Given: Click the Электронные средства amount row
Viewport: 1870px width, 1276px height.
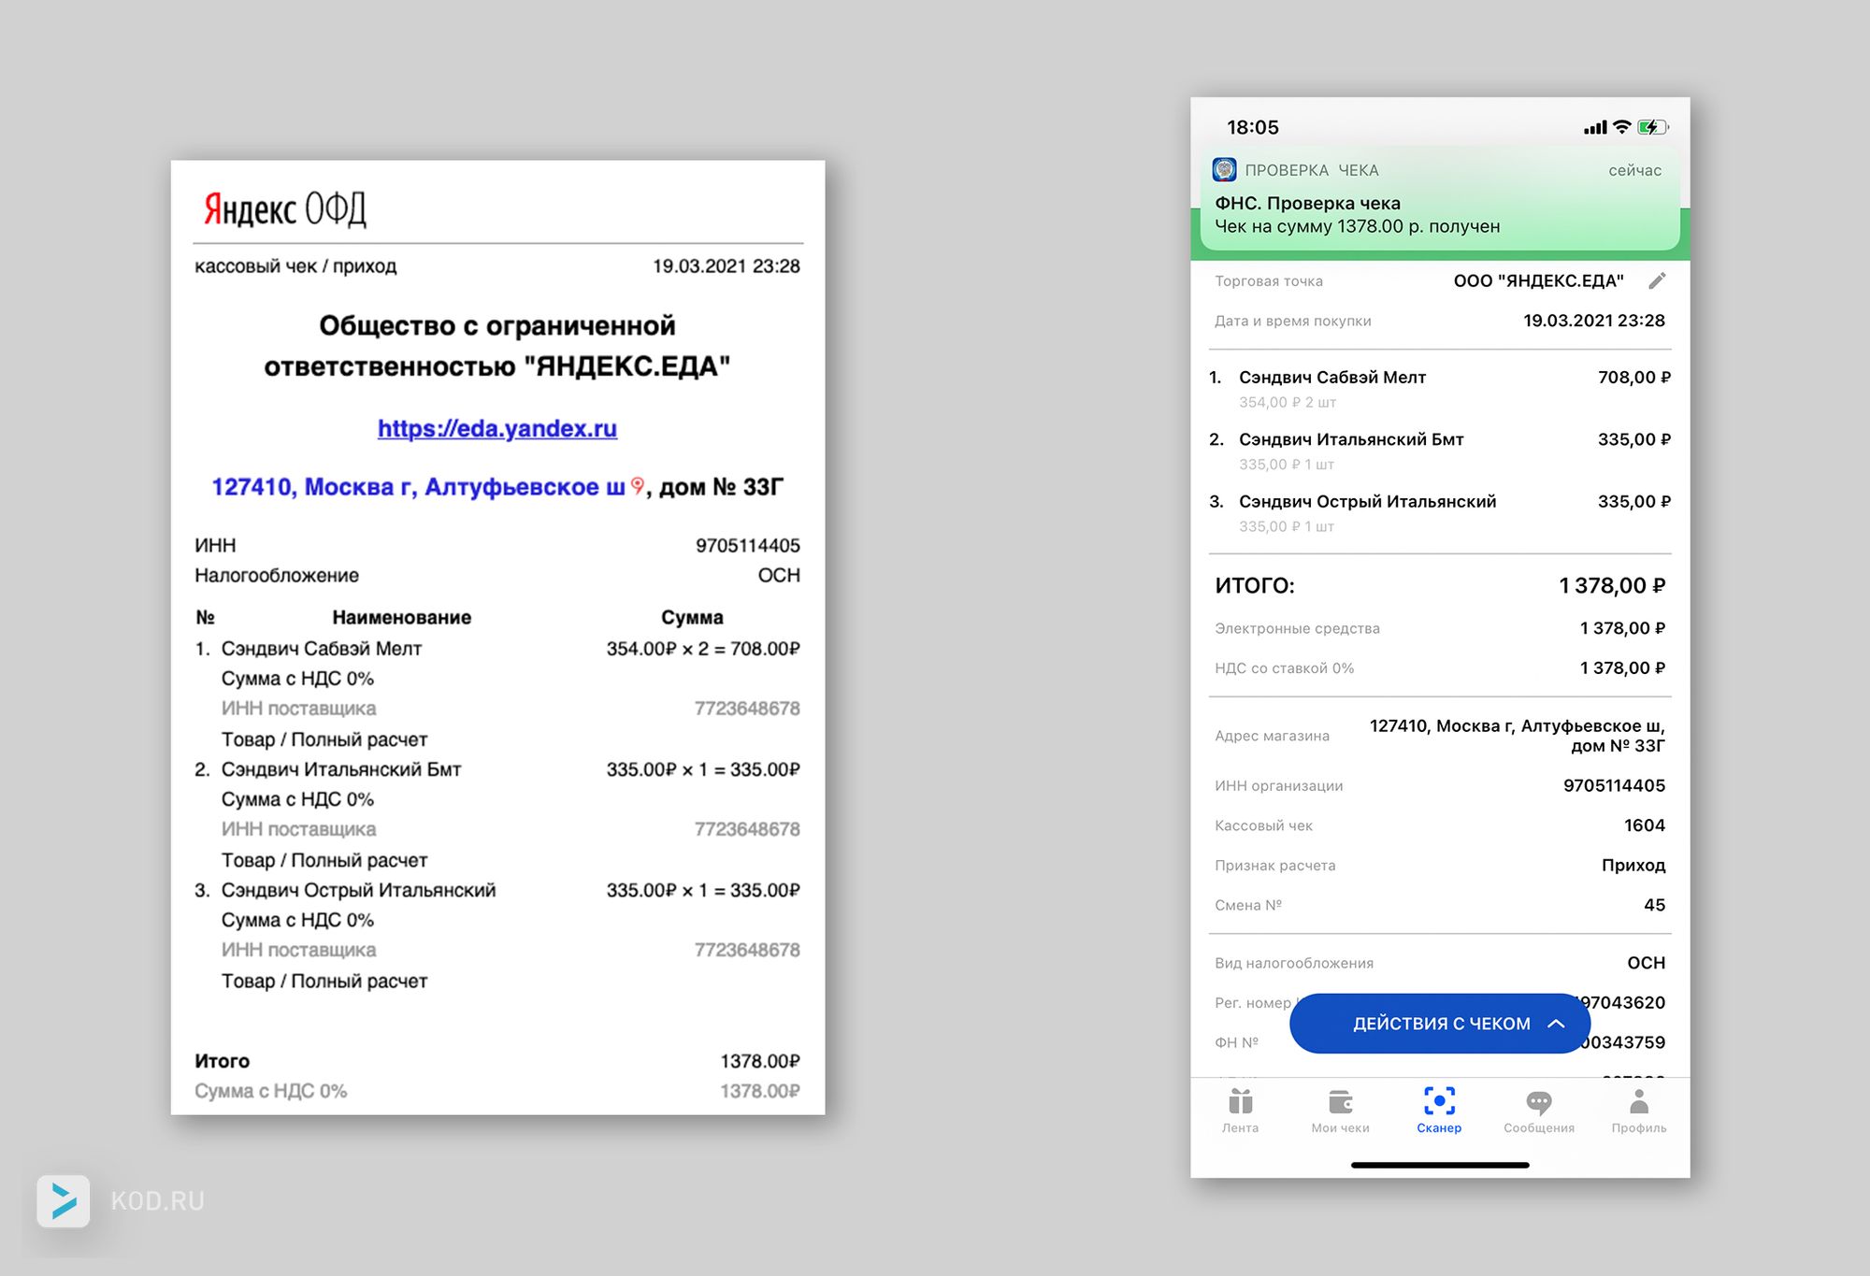Looking at the screenshot, I should [1440, 628].
